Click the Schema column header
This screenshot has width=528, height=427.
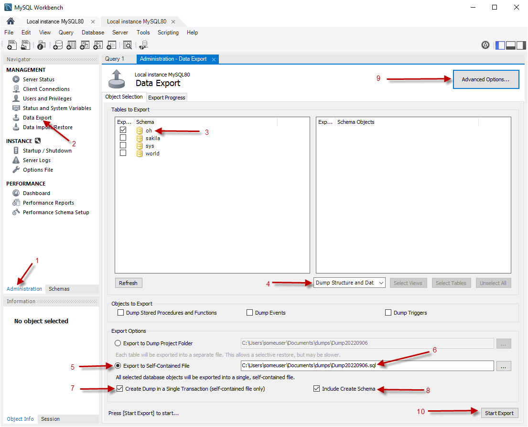pos(206,122)
